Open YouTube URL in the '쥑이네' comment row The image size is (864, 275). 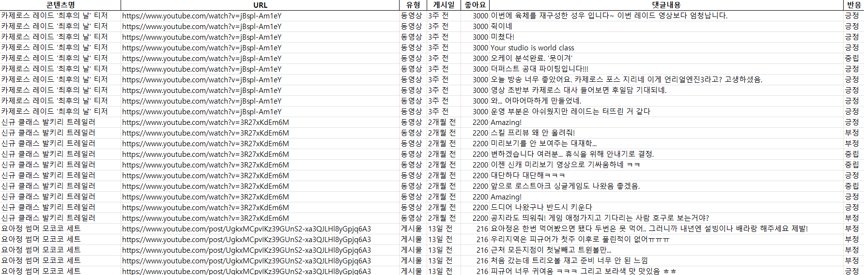[x=201, y=26]
